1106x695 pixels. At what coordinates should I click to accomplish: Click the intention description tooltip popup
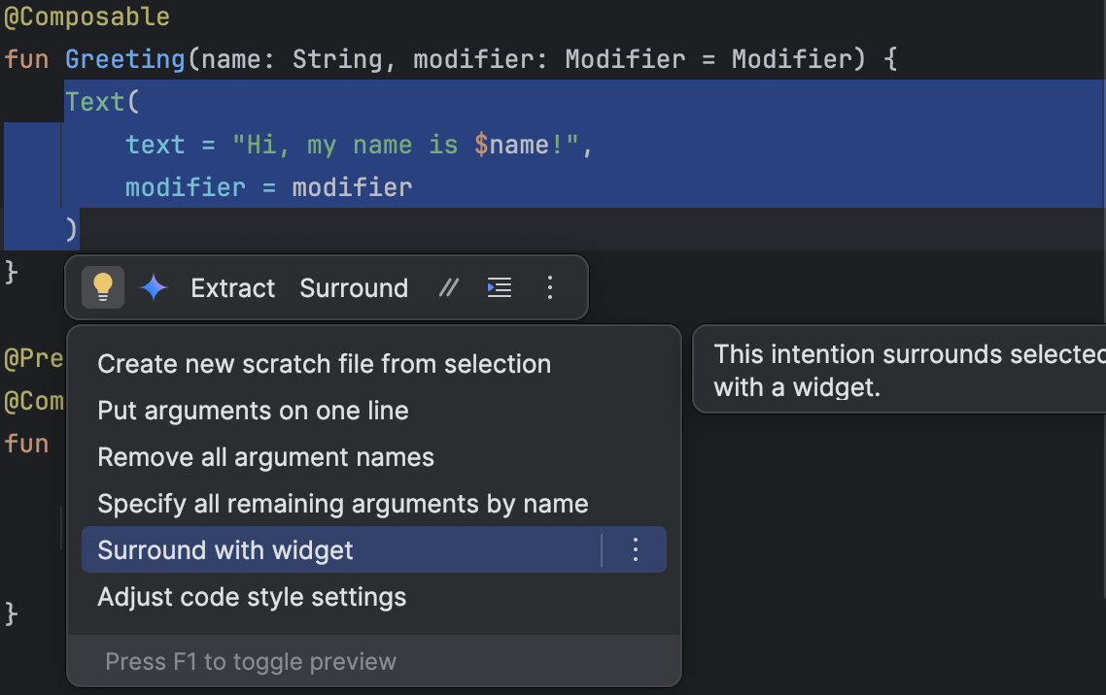[899, 370]
